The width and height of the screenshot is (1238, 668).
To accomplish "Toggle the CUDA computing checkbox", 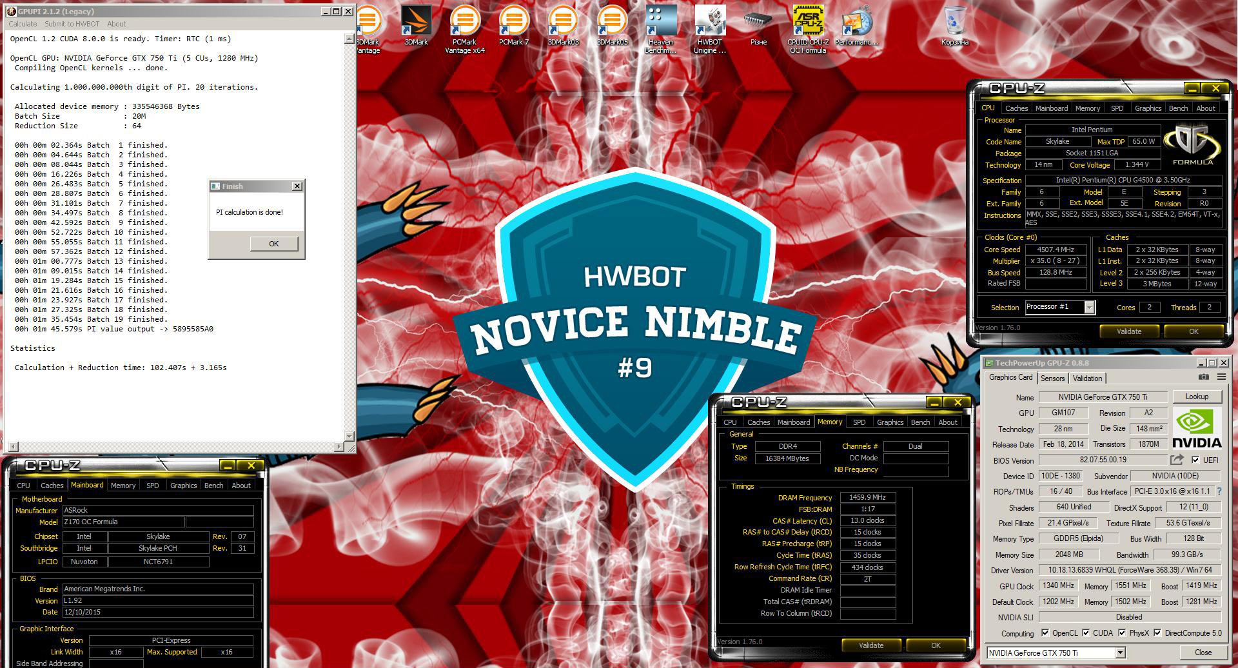I will pos(1086,633).
